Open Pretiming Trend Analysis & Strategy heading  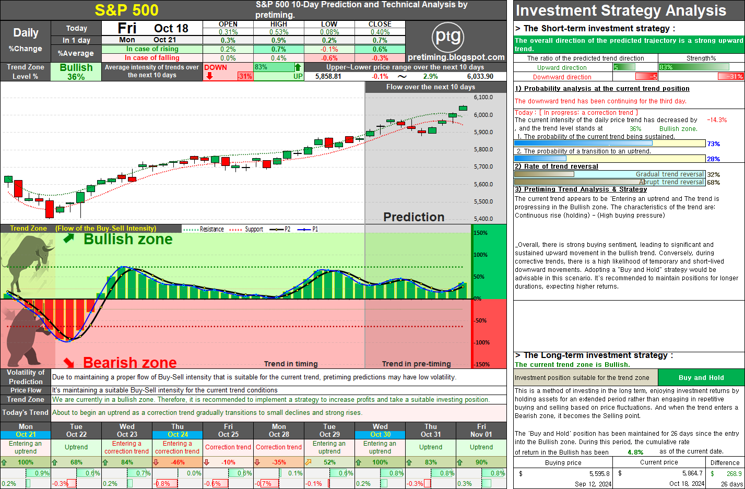pos(581,189)
